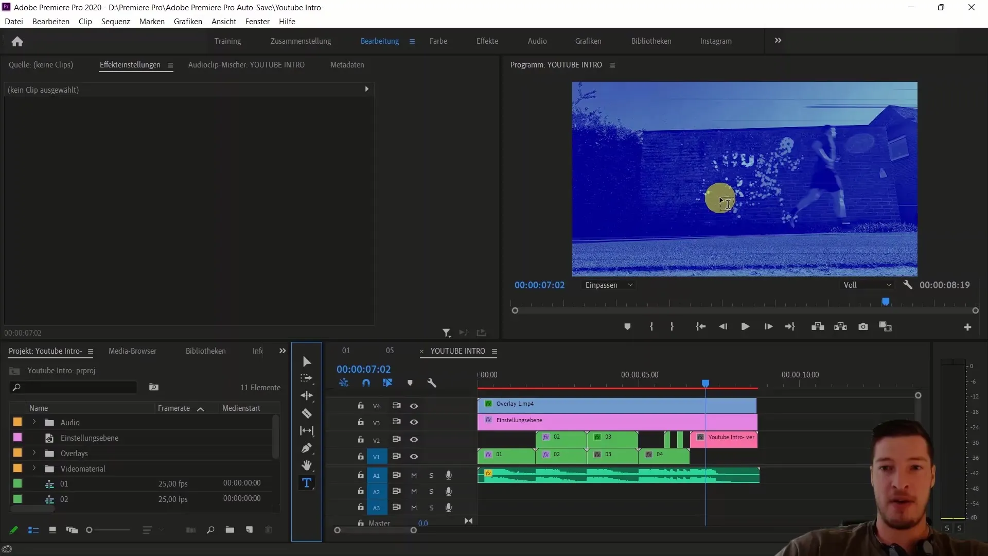Click the Effekteinstellungen panel tab

point(130,64)
